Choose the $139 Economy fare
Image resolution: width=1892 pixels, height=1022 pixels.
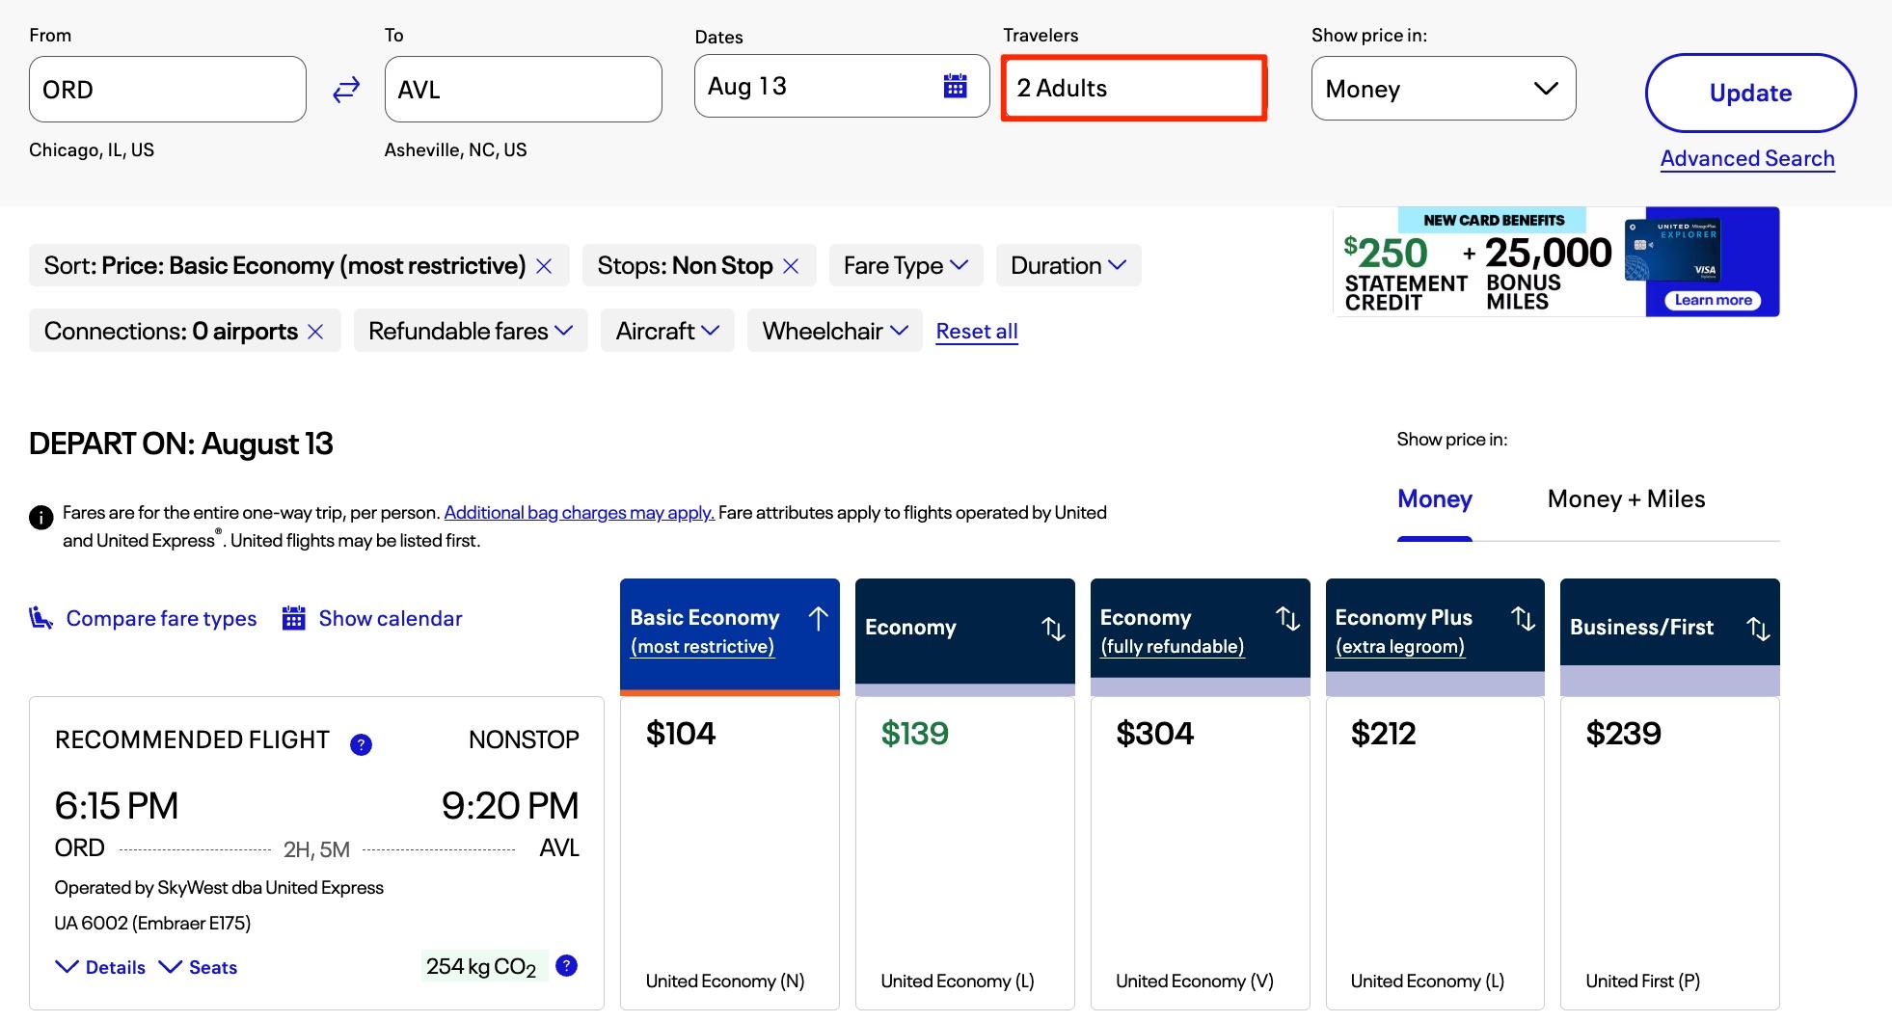(x=964, y=853)
